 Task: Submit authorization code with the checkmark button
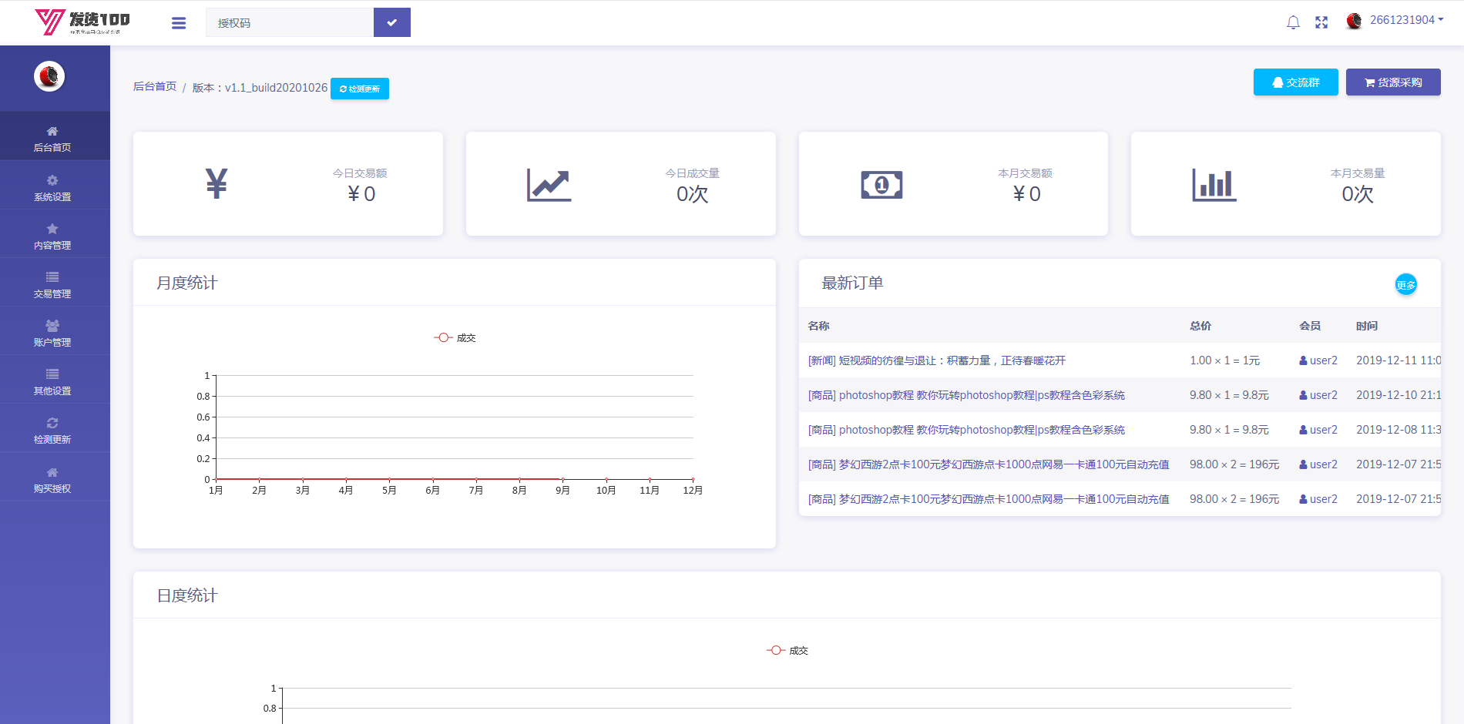[391, 22]
